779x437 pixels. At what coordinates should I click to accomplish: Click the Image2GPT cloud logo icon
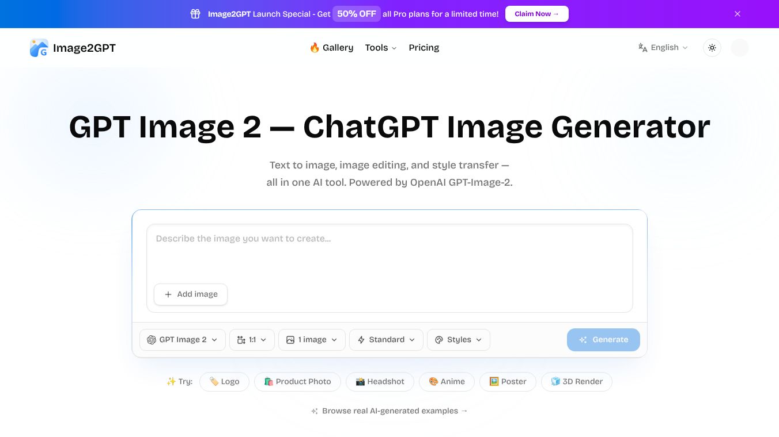click(x=38, y=48)
